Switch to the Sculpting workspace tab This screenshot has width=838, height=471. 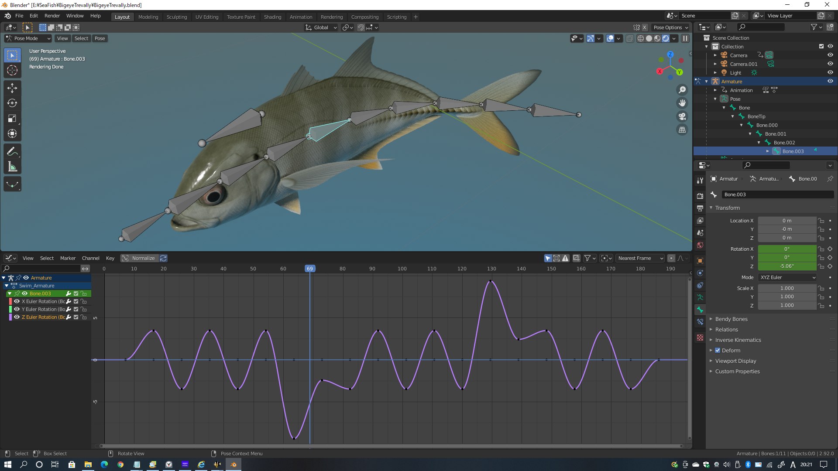click(x=176, y=17)
